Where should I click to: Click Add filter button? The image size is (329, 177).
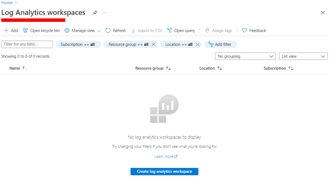click(220, 44)
